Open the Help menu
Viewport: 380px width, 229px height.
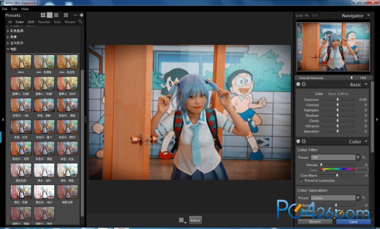pyautogui.click(x=25, y=9)
